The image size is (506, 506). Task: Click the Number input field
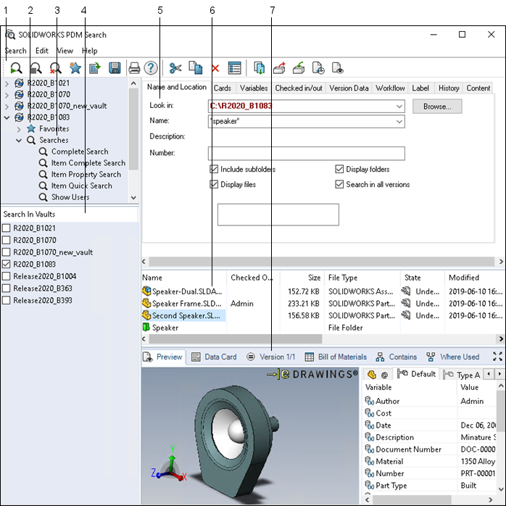(306, 154)
